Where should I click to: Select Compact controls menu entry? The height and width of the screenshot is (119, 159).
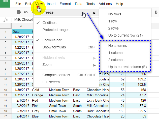(66, 75)
